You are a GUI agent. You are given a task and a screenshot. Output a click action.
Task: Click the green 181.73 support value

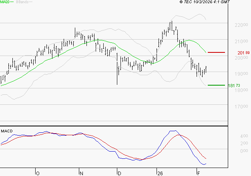[234, 86]
